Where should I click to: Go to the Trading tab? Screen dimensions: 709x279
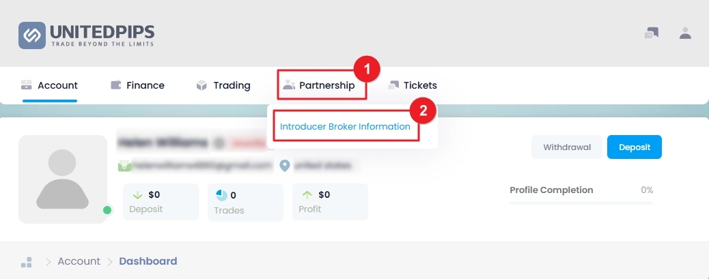(223, 85)
